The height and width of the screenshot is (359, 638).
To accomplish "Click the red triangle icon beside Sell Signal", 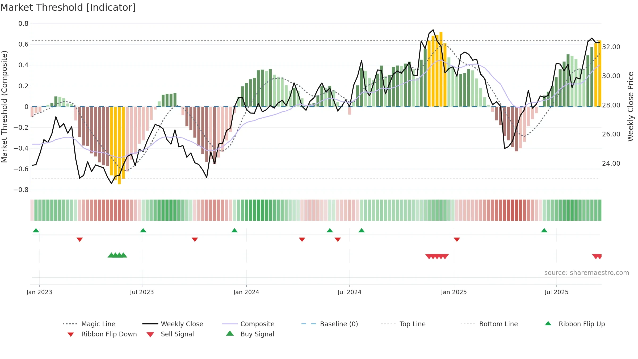I will pos(150,335).
